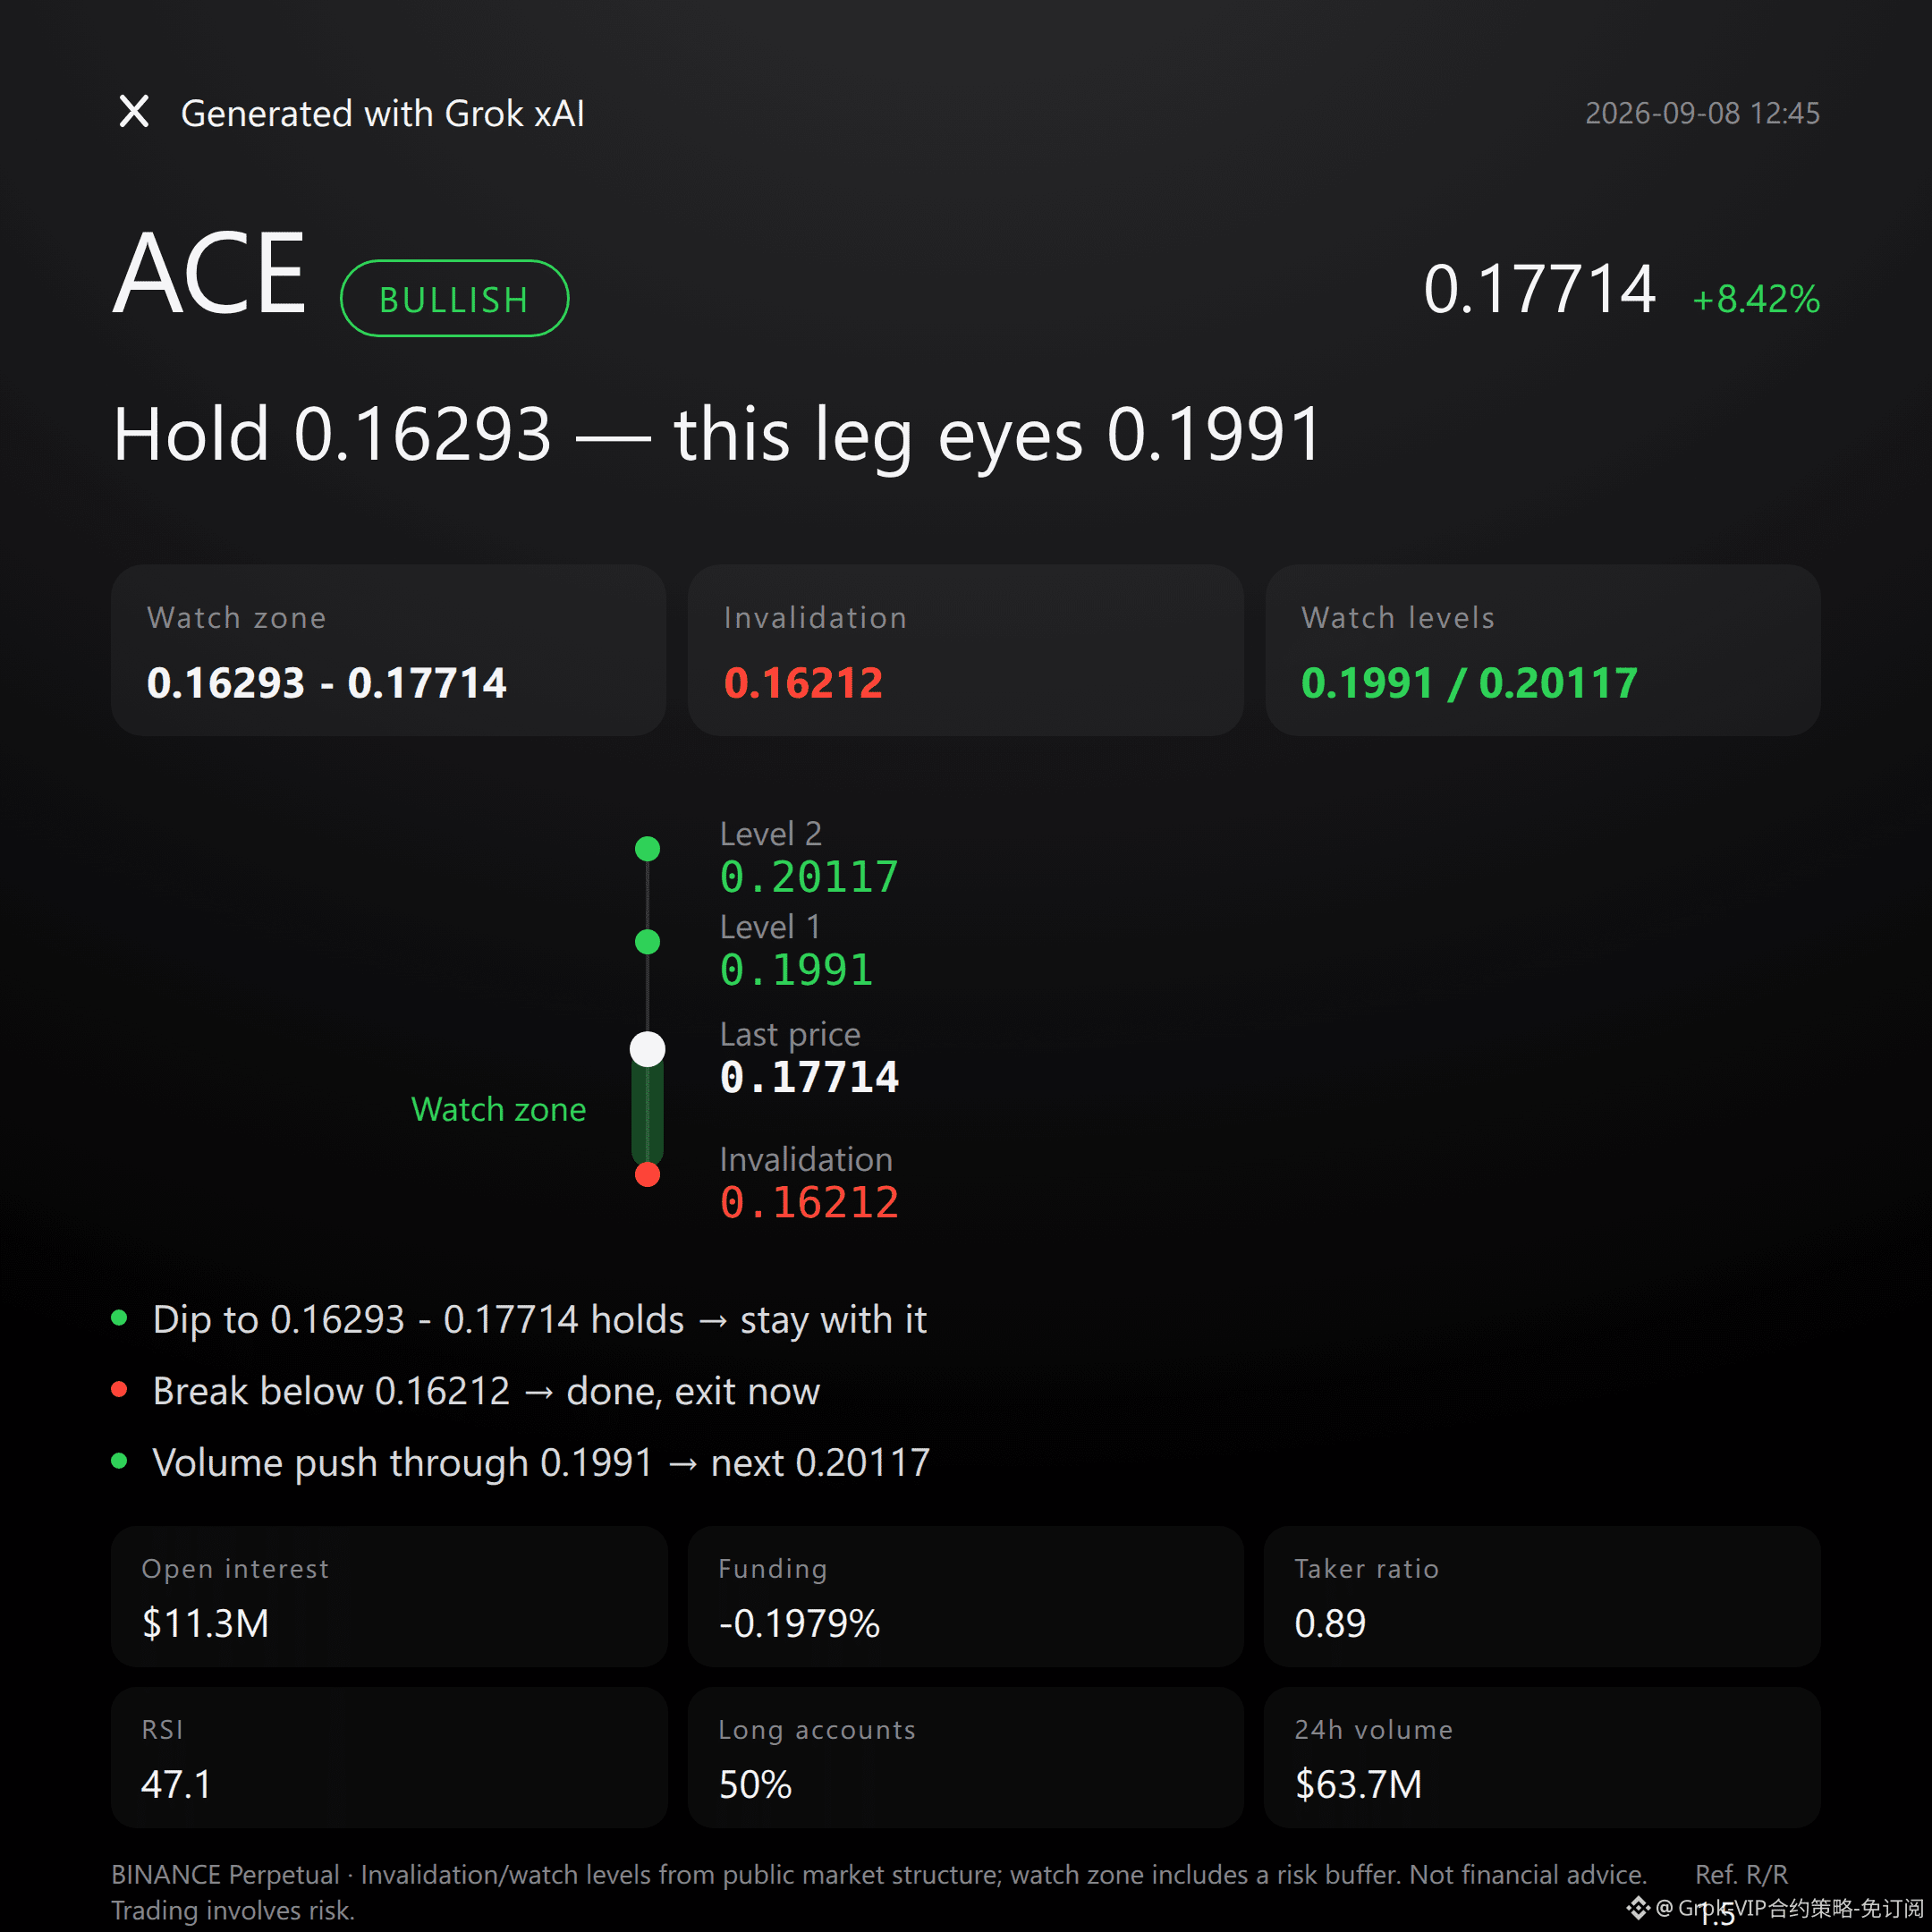Open the Taker ratio tile

point(1543,1596)
